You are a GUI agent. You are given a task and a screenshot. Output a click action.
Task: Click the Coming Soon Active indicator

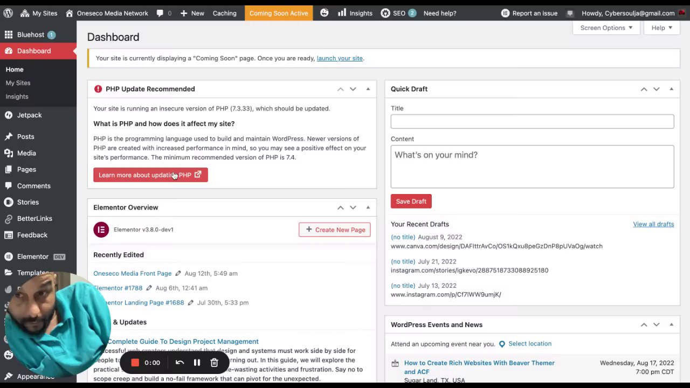click(x=279, y=13)
